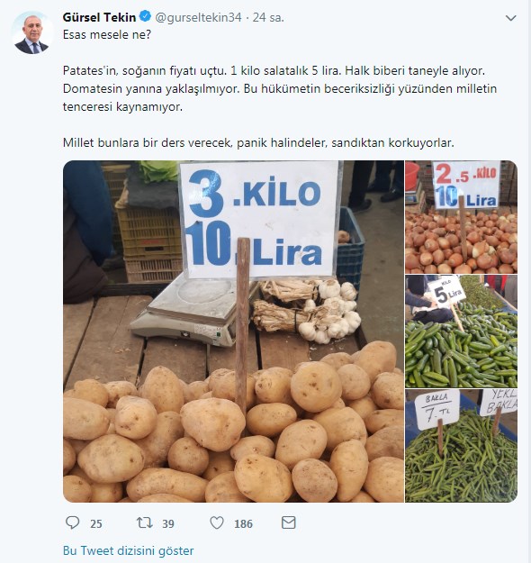Open the green beans bakla photo
The height and width of the screenshot is (563, 531).
tap(461, 445)
